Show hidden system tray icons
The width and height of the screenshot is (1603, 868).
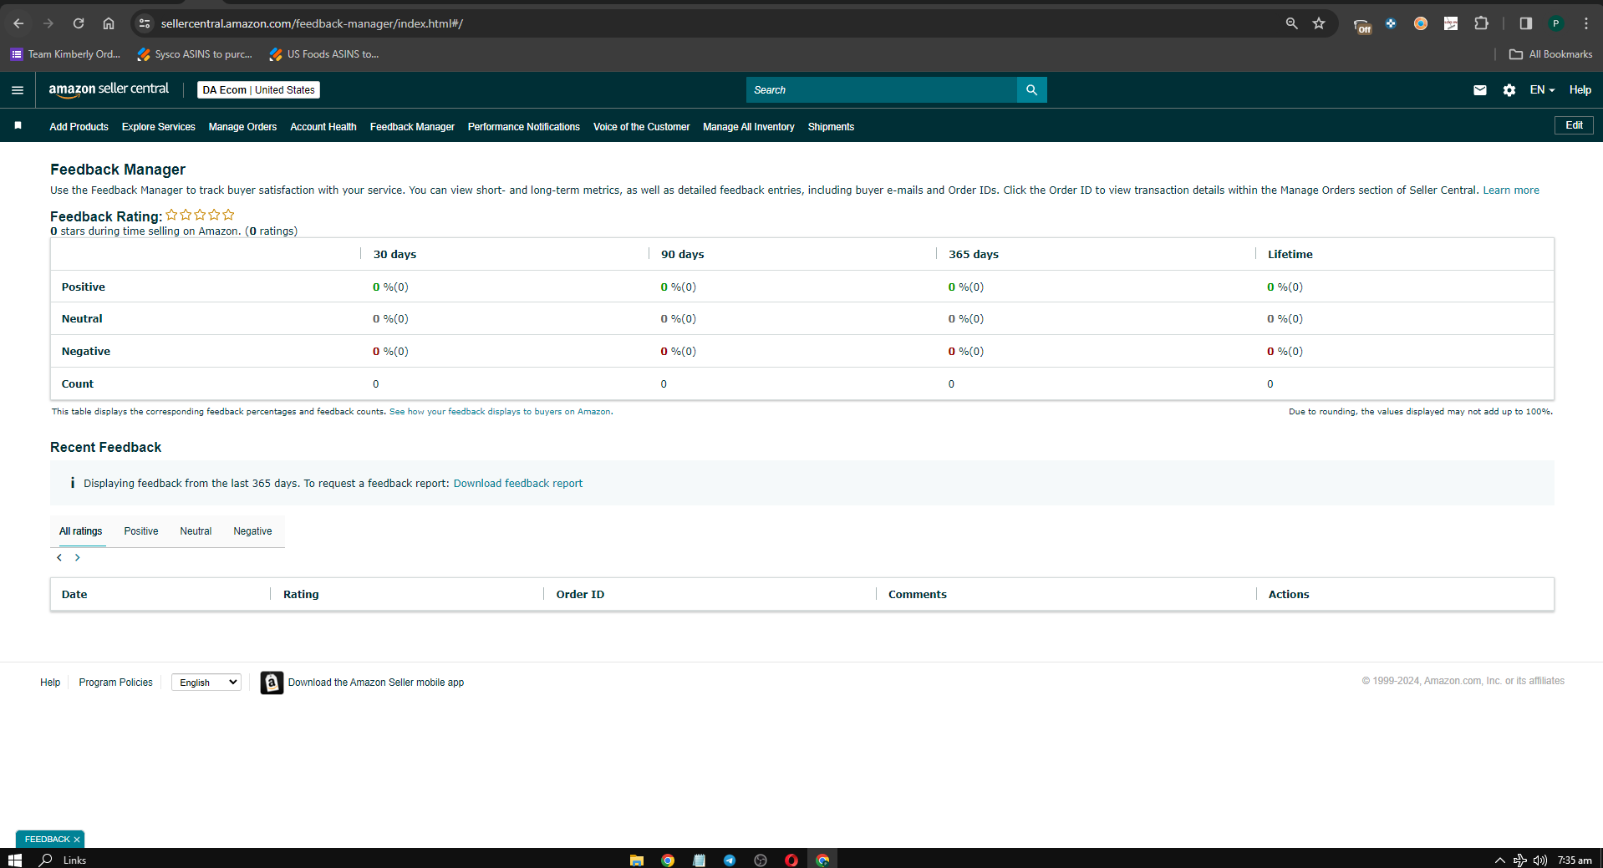pos(1499,860)
